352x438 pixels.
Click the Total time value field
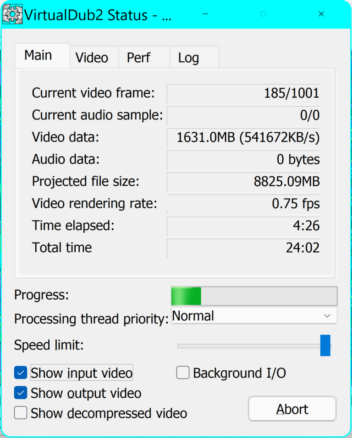pos(243,248)
